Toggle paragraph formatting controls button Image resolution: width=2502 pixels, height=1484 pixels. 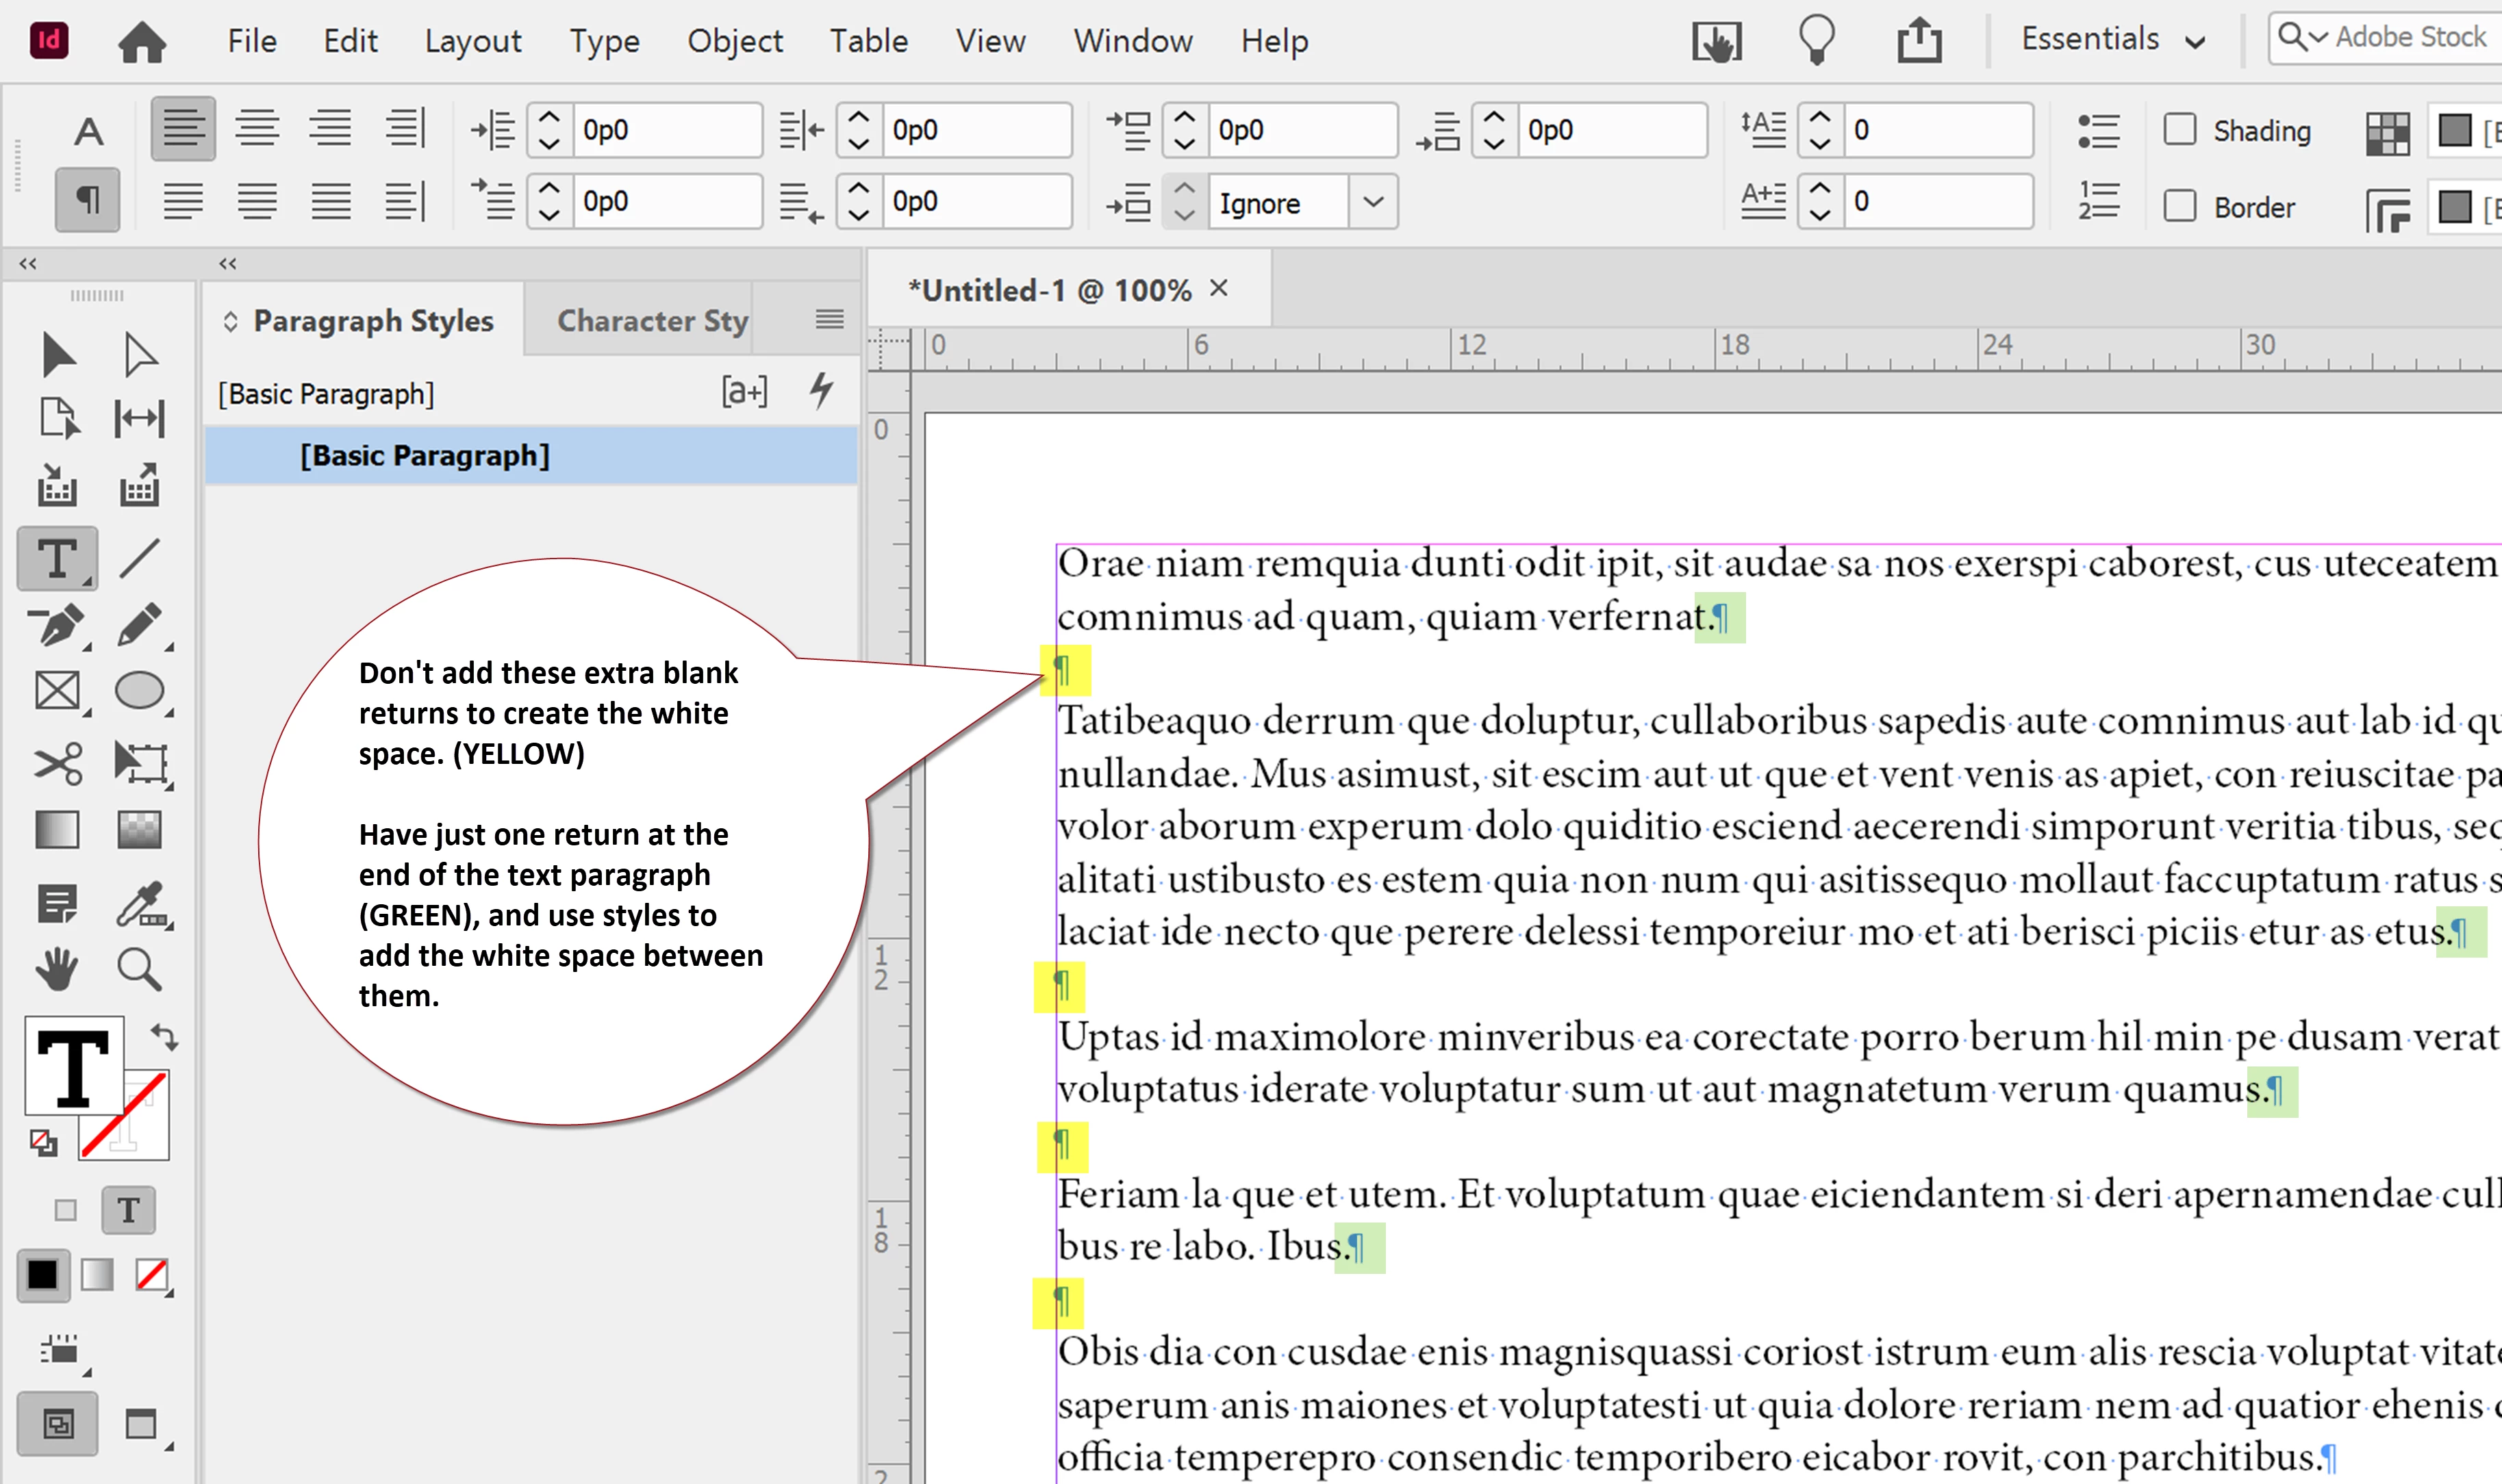coord(88,200)
